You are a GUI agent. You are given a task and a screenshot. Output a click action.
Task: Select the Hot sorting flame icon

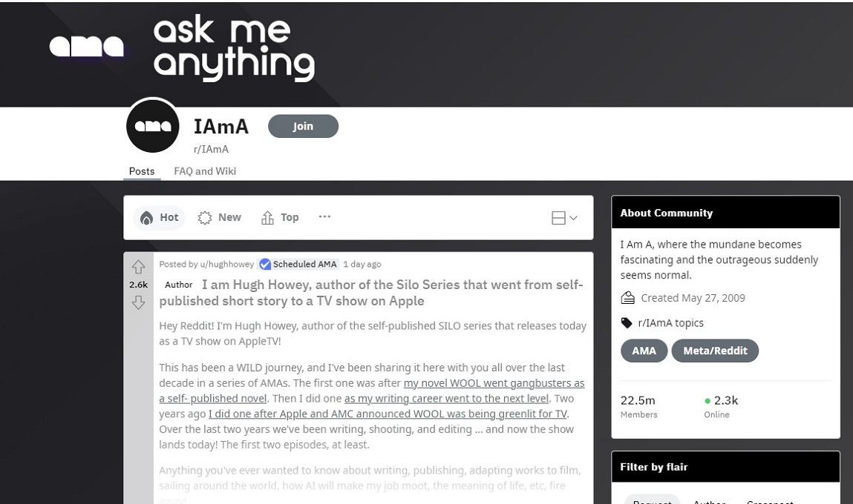[x=146, y=217]
